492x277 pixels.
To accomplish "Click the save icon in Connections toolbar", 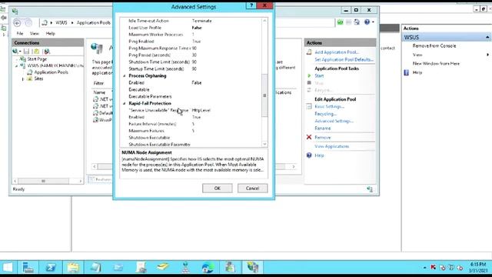I will (x=27, y=52).
